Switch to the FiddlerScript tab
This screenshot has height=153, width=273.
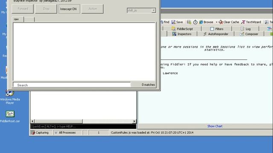tap(182, 29)
